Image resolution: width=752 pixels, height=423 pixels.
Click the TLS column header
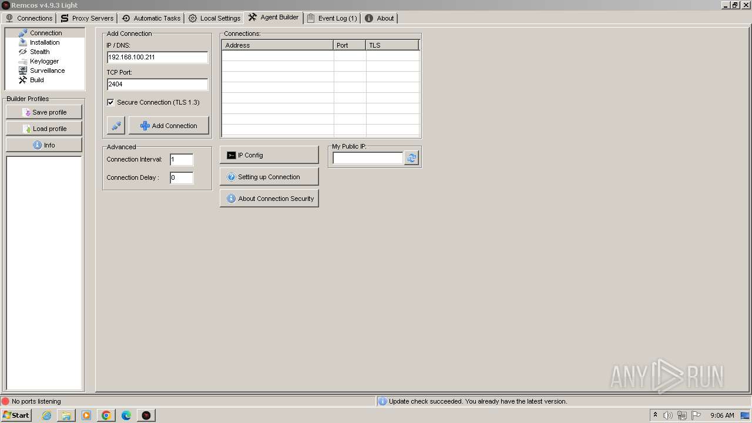pyautogui.click(x=392, y=45)
